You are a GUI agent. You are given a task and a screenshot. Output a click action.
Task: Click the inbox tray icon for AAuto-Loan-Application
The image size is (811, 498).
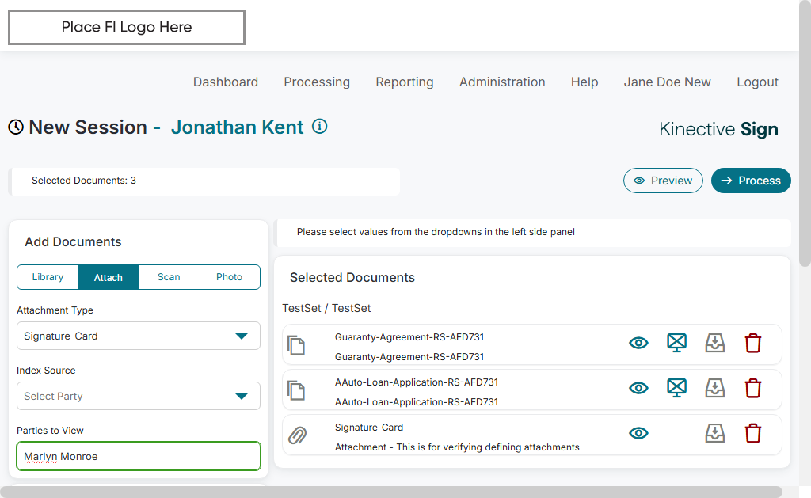[x=715, y=388]
